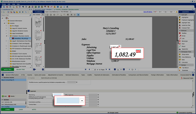Click the blue info circle toolbar icon
This screenshot has width=196, height=114.
64,7
